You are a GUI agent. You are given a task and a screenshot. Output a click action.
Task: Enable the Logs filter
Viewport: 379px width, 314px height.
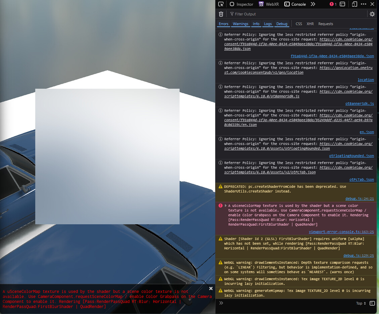(268, 24)
